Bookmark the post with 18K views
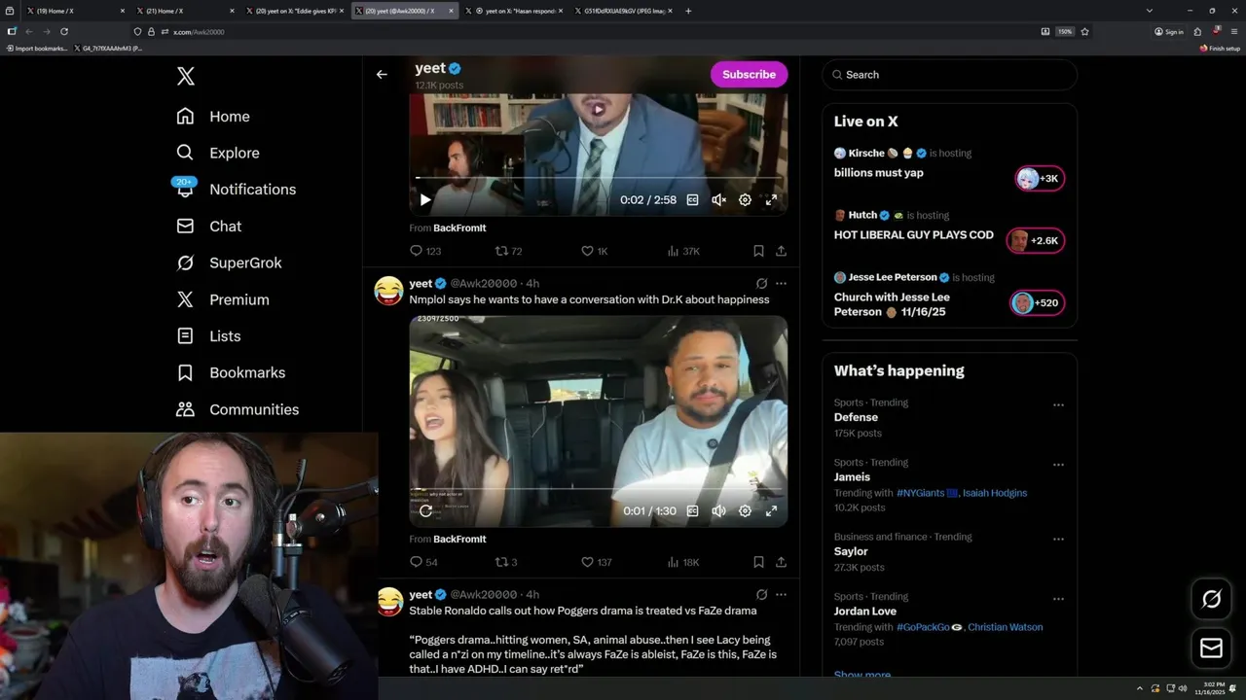 pyautogui.click(x=758, y=562)
